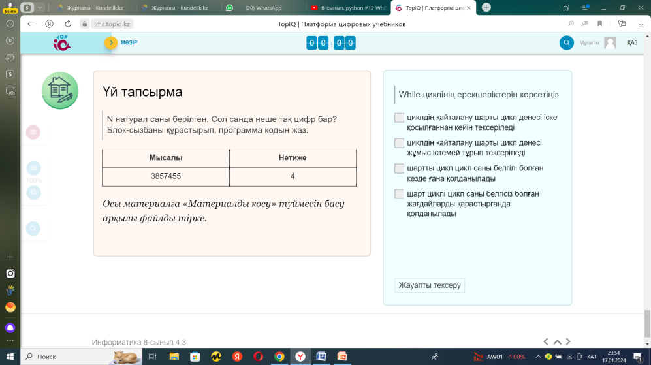Click the Войти login button in sidebar
Image resolution: width=651 pixels, height=365 pixels.
(x=10, y=8)
